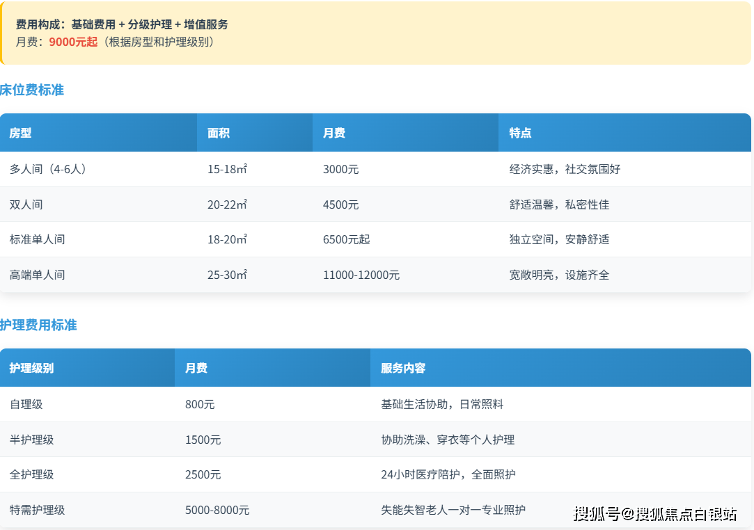Select the 多人间（4-6人） row label
Viewport: 754px width, 530px height.
48,169
